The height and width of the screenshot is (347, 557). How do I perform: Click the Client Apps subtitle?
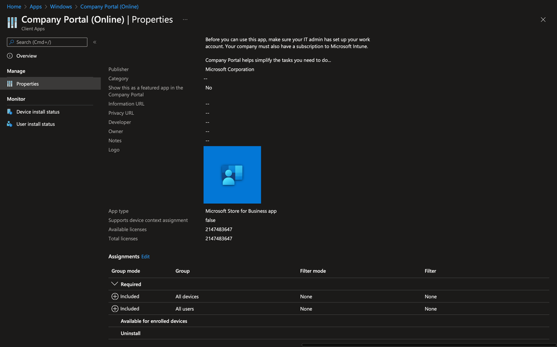click(33, 29)
